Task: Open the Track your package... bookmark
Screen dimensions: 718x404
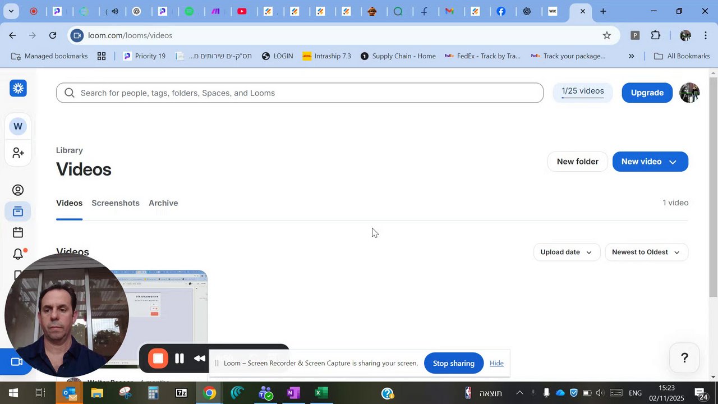Action: pyautogui.click(x=568, y=56)
